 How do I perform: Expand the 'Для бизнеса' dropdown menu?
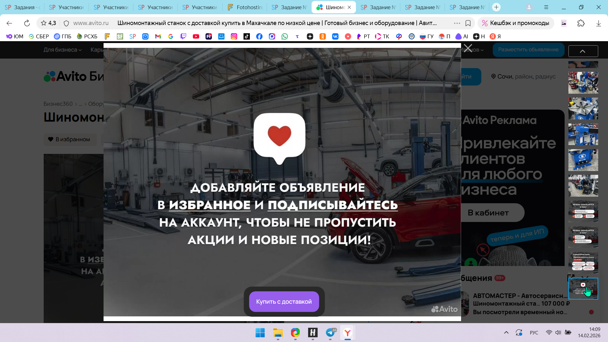(62, 50)
